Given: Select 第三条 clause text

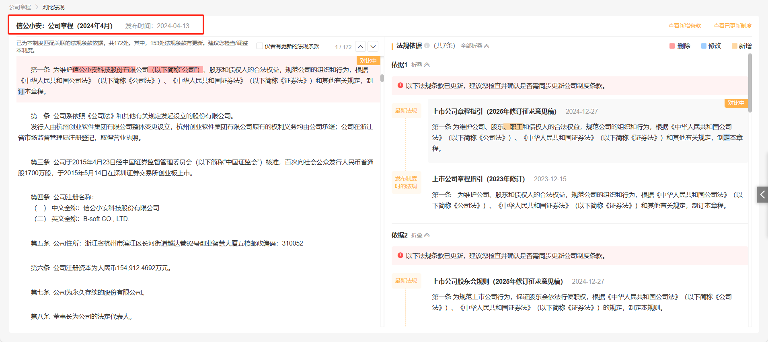Looking at the screenshot, I should click(x=196, y=168).
